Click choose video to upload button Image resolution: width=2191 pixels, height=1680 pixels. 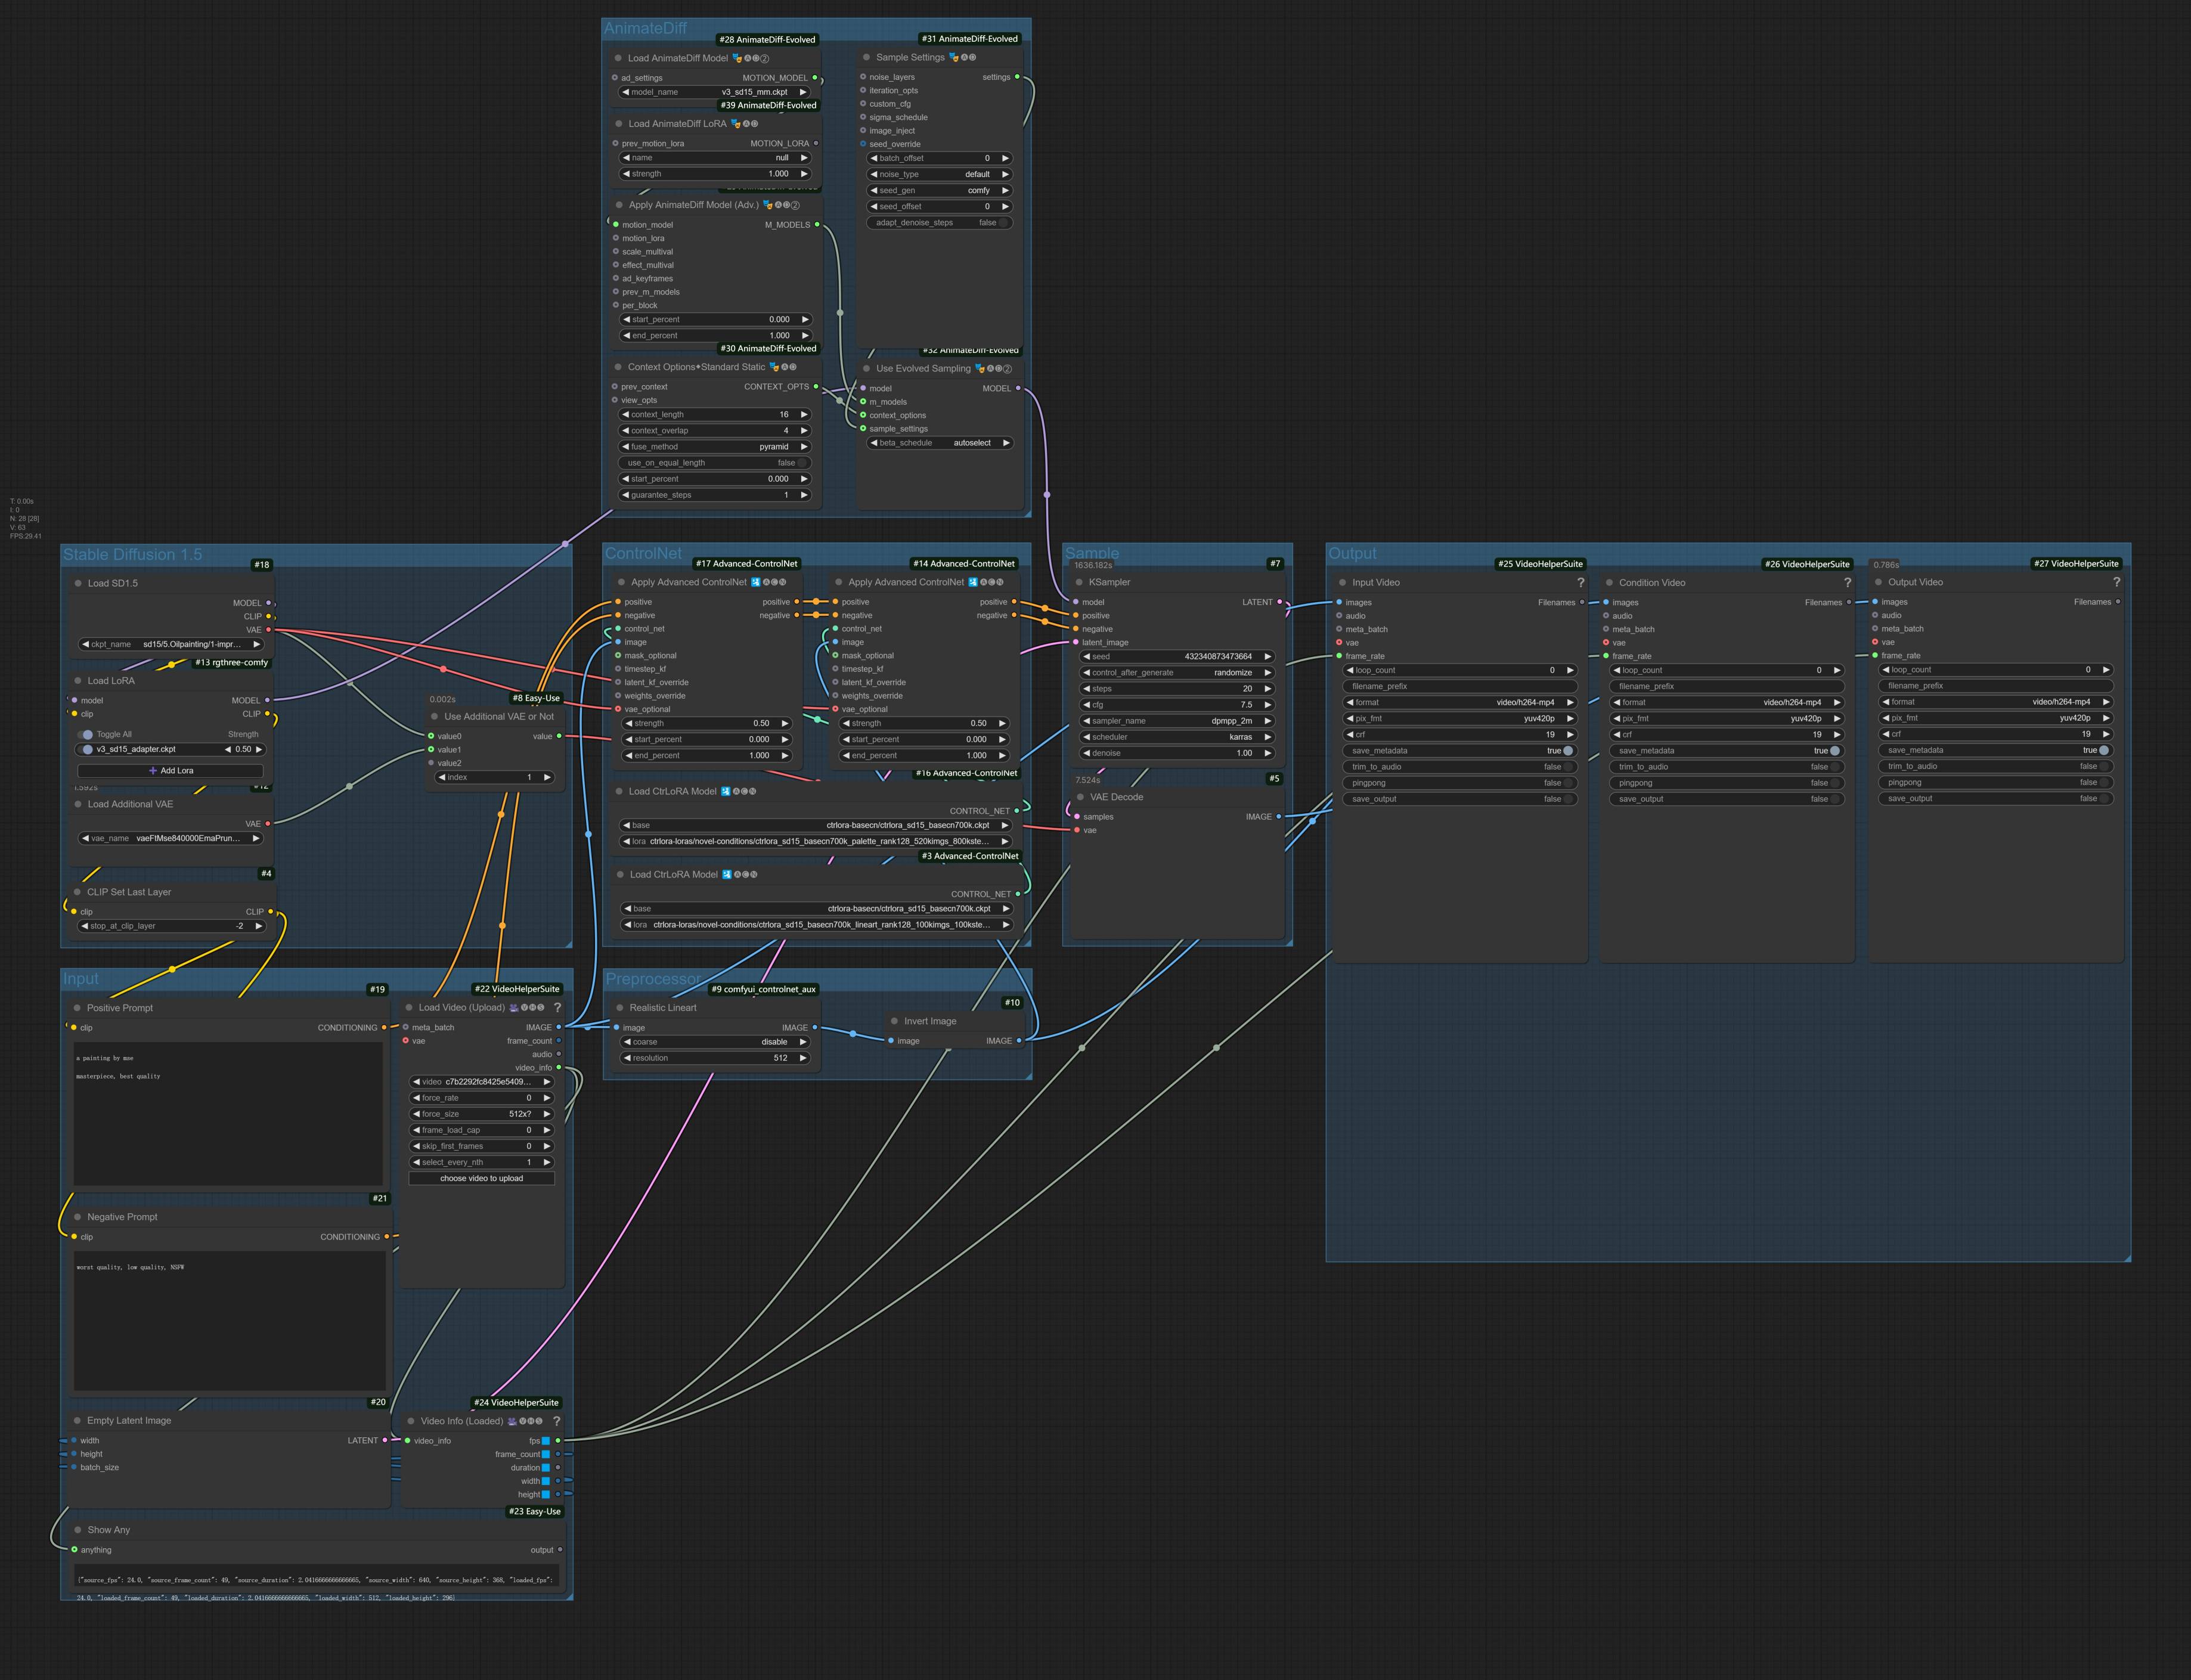click(x=481, y=1178)
